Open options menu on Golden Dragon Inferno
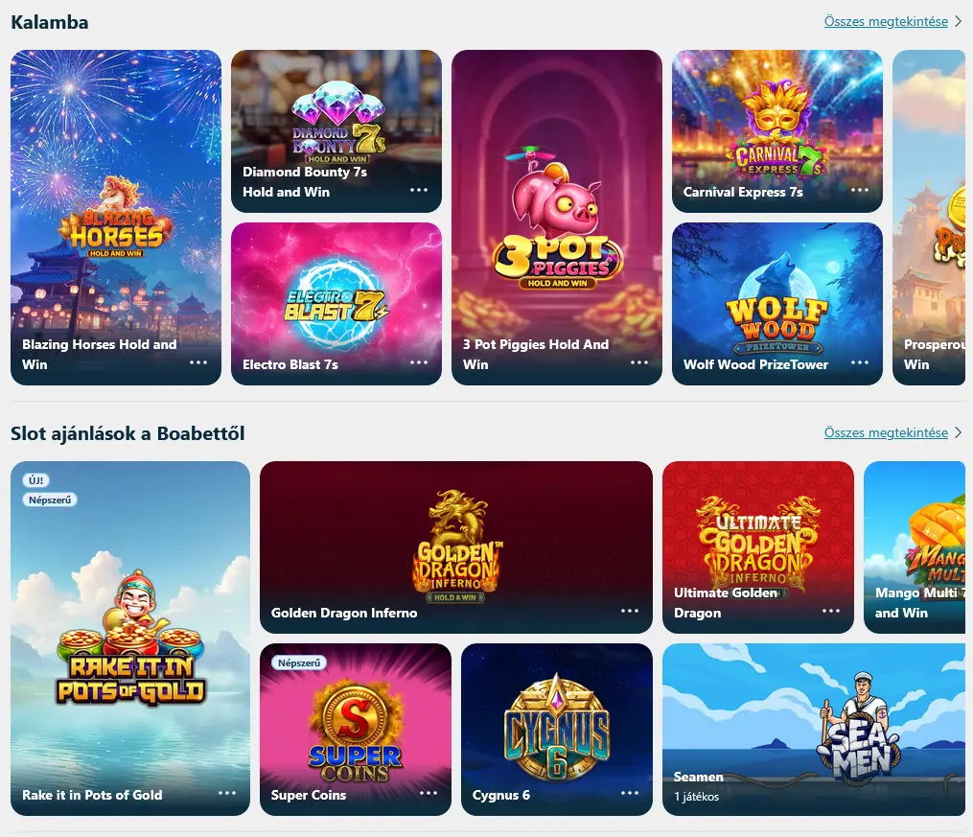 (x=630, y=611)
